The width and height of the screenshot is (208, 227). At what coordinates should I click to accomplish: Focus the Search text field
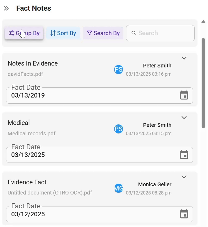pos(160,33)
